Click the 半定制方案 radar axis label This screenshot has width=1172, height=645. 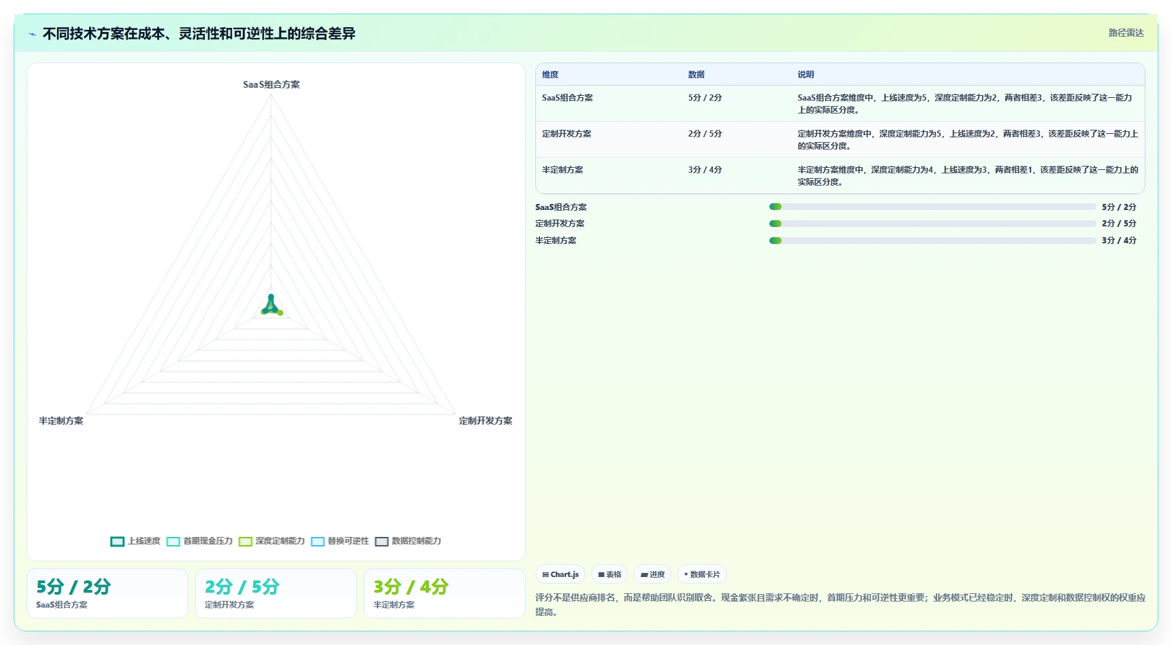61,421
